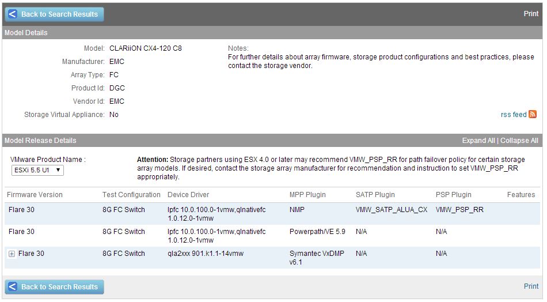Viewport: 547px width, 302px height.
Task: Click the top Print link
Action: pyautogui.click(x=531, y=14)
